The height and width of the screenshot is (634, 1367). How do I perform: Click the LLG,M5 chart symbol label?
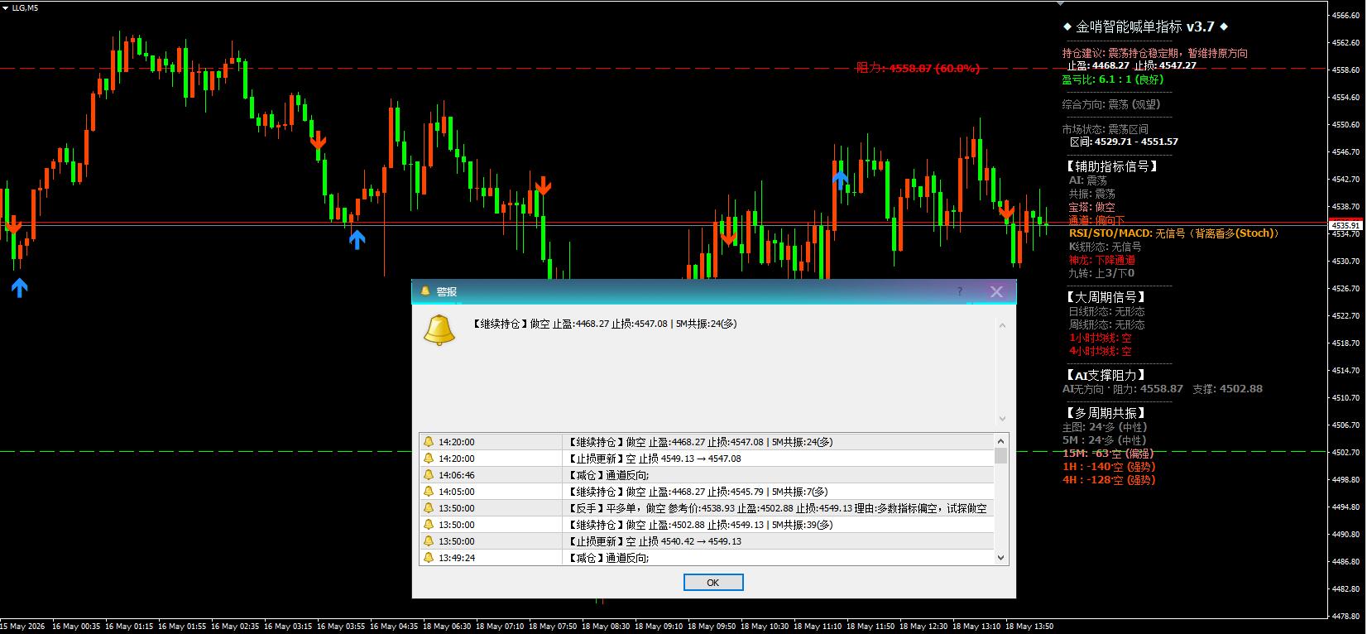point(25,7)
